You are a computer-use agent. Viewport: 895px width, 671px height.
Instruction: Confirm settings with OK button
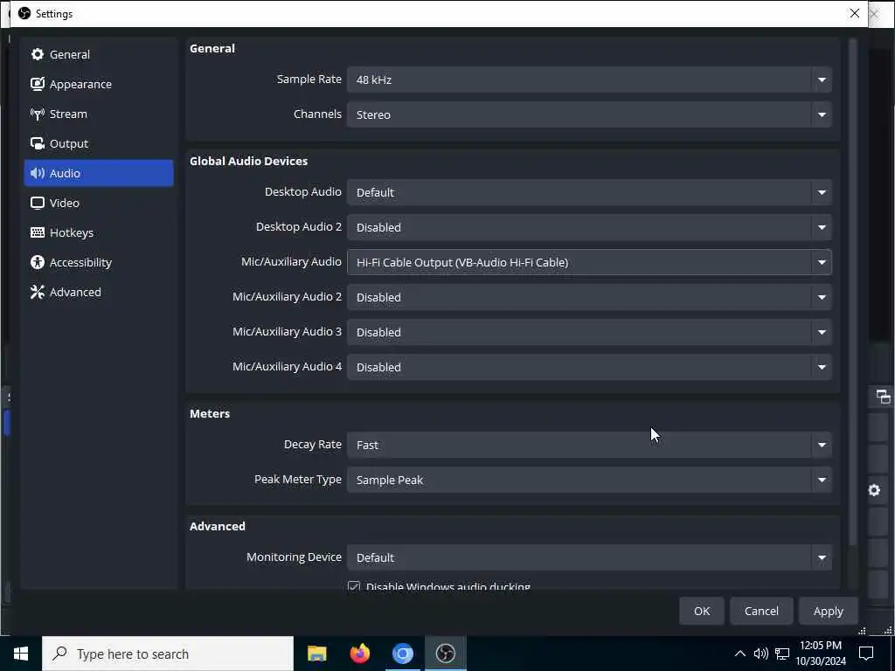pos(702,611)
